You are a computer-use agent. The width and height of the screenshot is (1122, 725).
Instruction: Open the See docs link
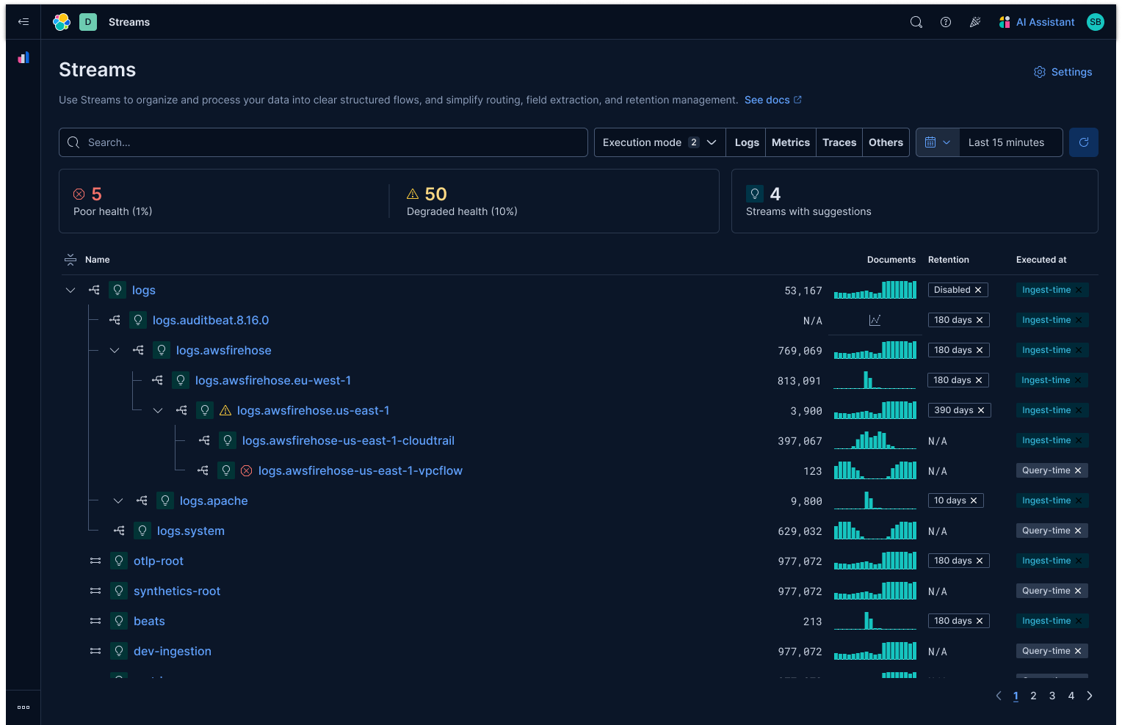coord(773,100)
